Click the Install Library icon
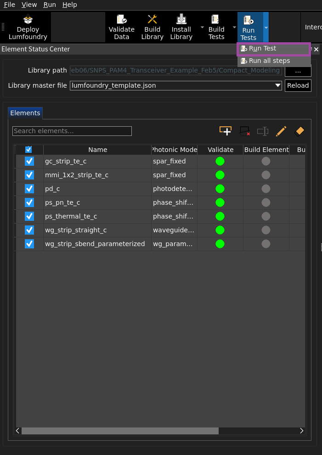 [x=181, y=19]
